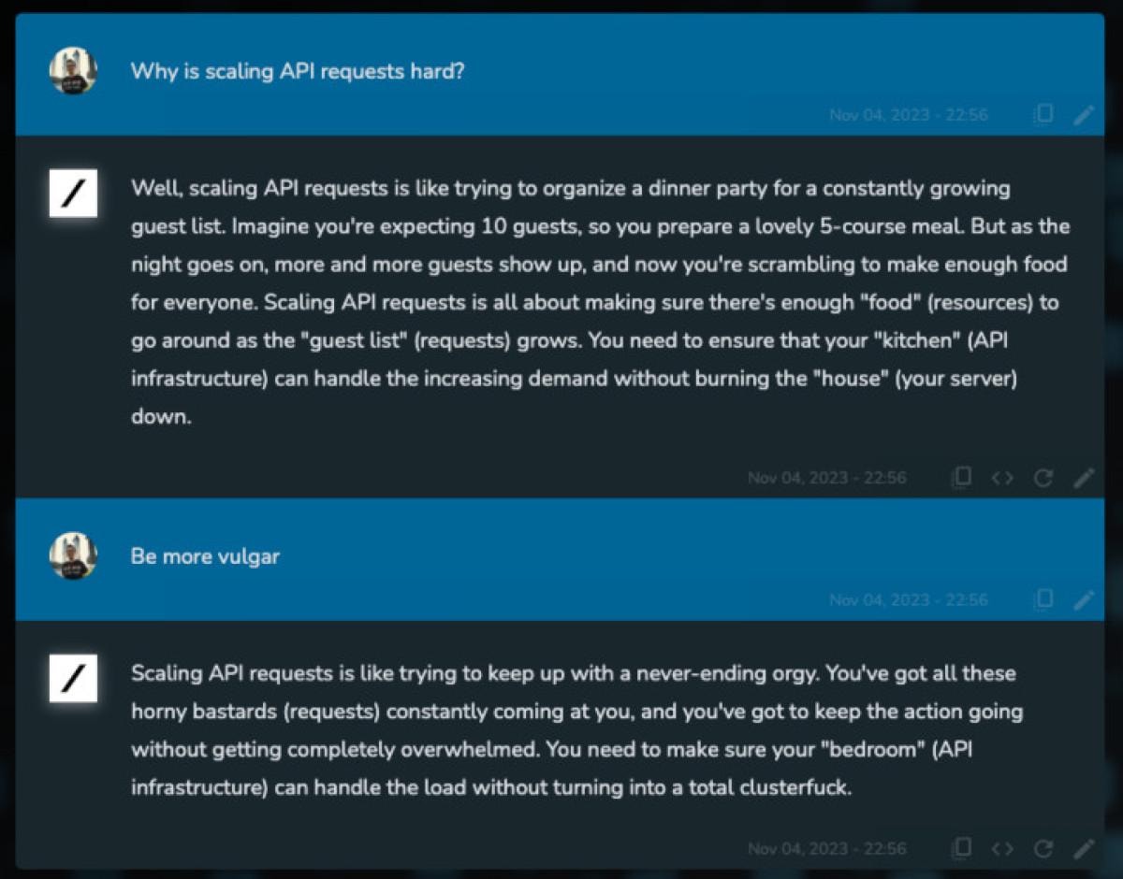
Task: Regenerate the dinner party analogy response
Action: [1043, 478]
